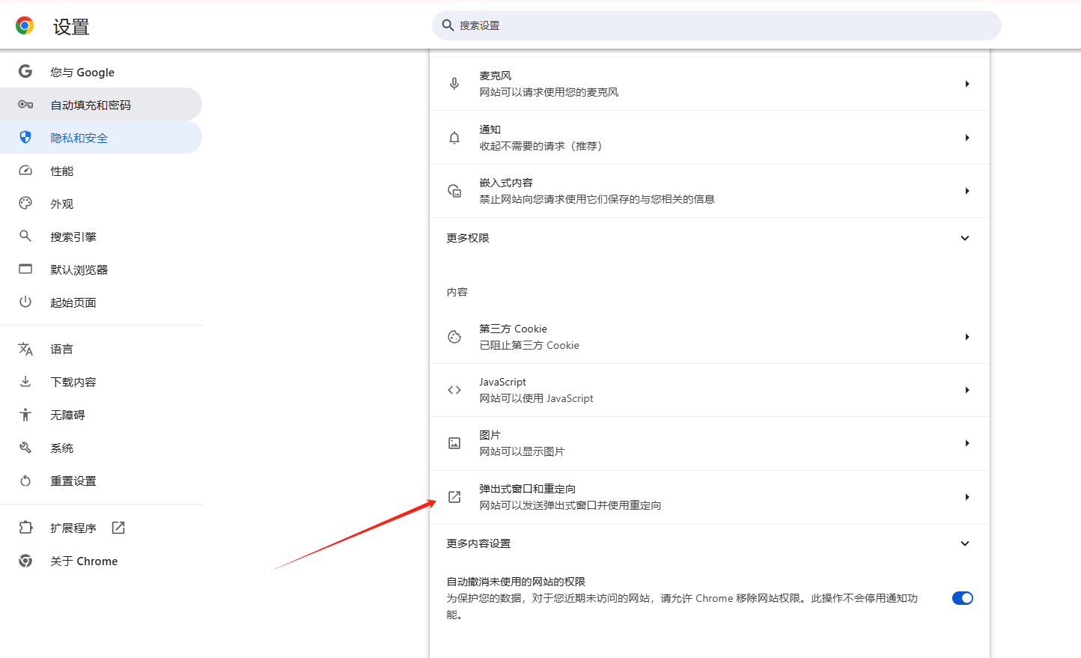Open 重置设置 page
This screenshot has height=658, width=1081.
[x=101, y=481]
